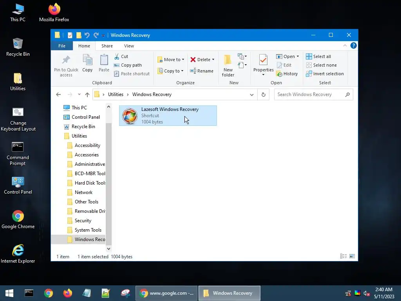Select the Hard Disk Tools folder
The height and width of the screenshot is (301, 401).
tap(90, 183)
